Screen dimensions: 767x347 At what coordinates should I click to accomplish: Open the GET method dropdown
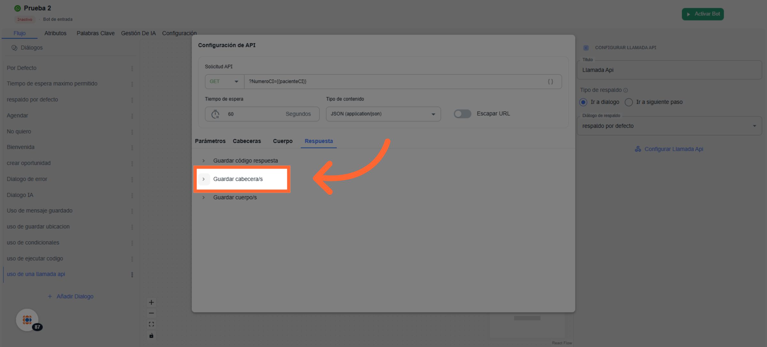[224, 81]
